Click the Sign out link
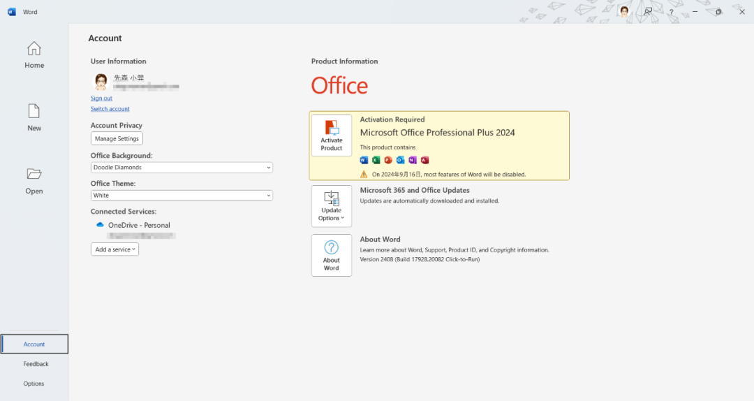The image size is (754, 401). tap(101, 99)
